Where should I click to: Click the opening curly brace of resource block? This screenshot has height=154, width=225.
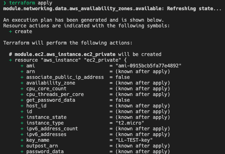[x=125, y=60]
